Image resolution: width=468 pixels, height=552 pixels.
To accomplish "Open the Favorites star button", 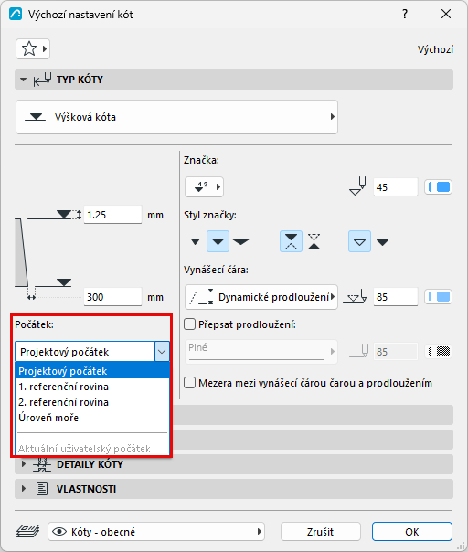I will [x=32, y=49].
